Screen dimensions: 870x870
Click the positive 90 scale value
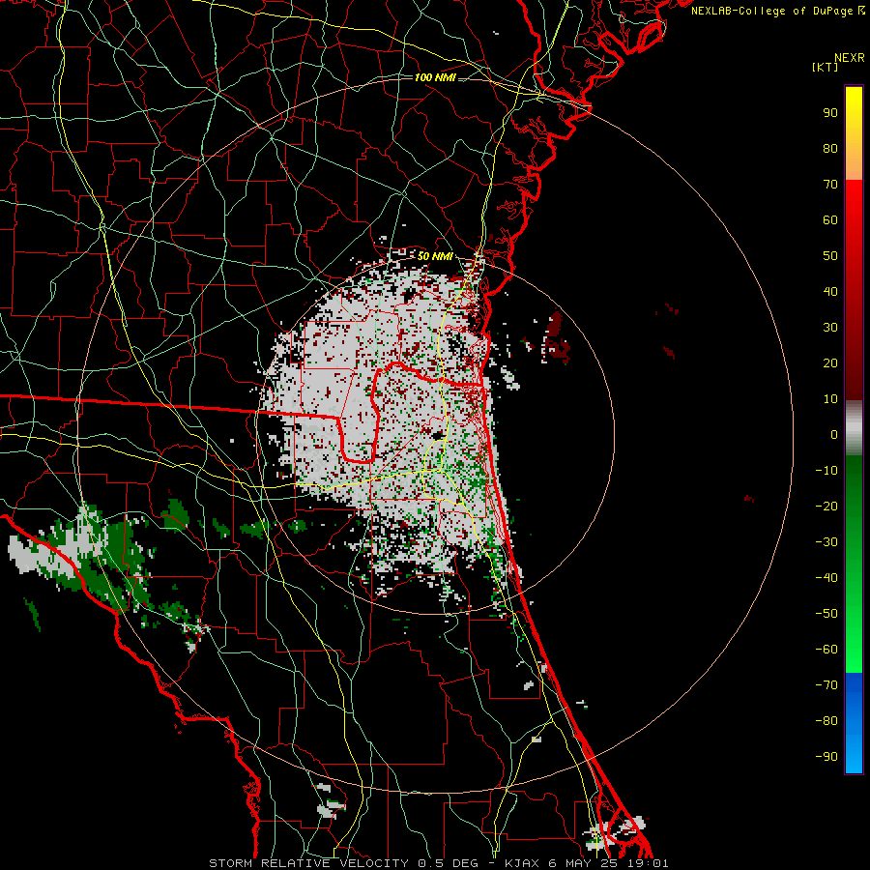coord(830,113)
